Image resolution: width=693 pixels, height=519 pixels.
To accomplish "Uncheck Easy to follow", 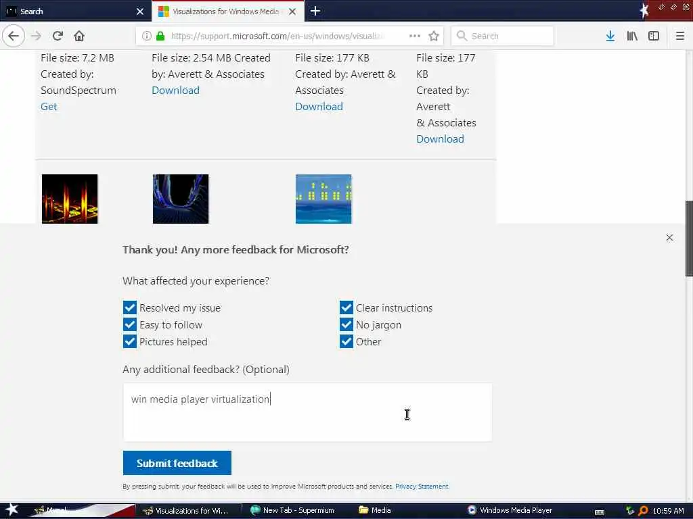I will click(130, 325).
